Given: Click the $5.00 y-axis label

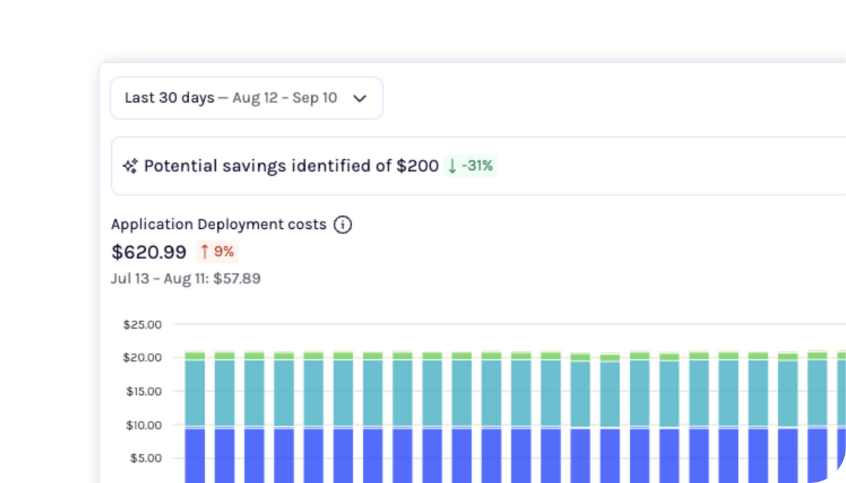Looking at the screenshot, I should click(x=145, y=458).
